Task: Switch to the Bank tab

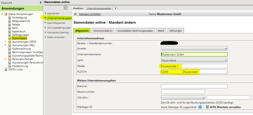Action: [x=161, y=31]
